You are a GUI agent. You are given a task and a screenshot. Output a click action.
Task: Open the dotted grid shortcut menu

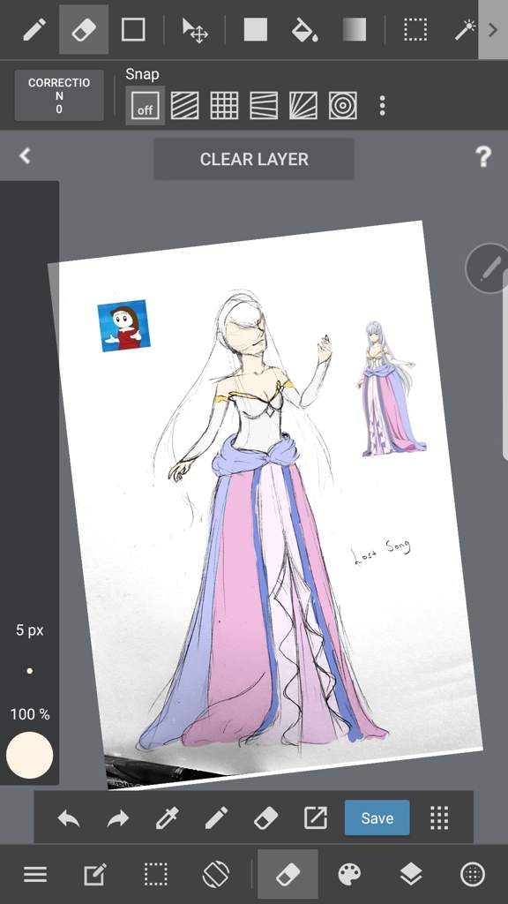pyautogui.click(x=439, y=817)
